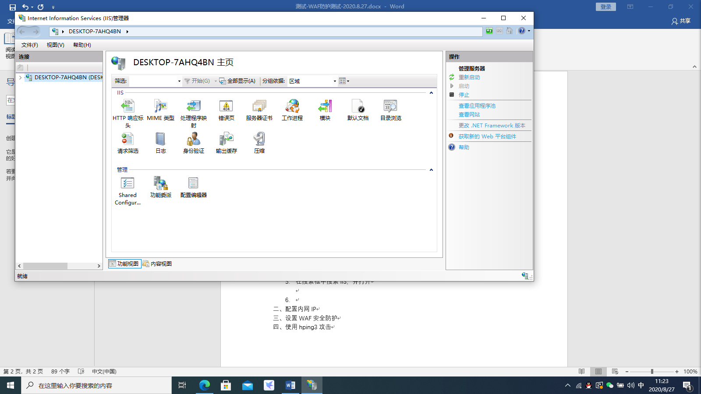The image size is (701, 394).
Task: Click the Windows search box on taskbar
Action: tap(96, 385)
